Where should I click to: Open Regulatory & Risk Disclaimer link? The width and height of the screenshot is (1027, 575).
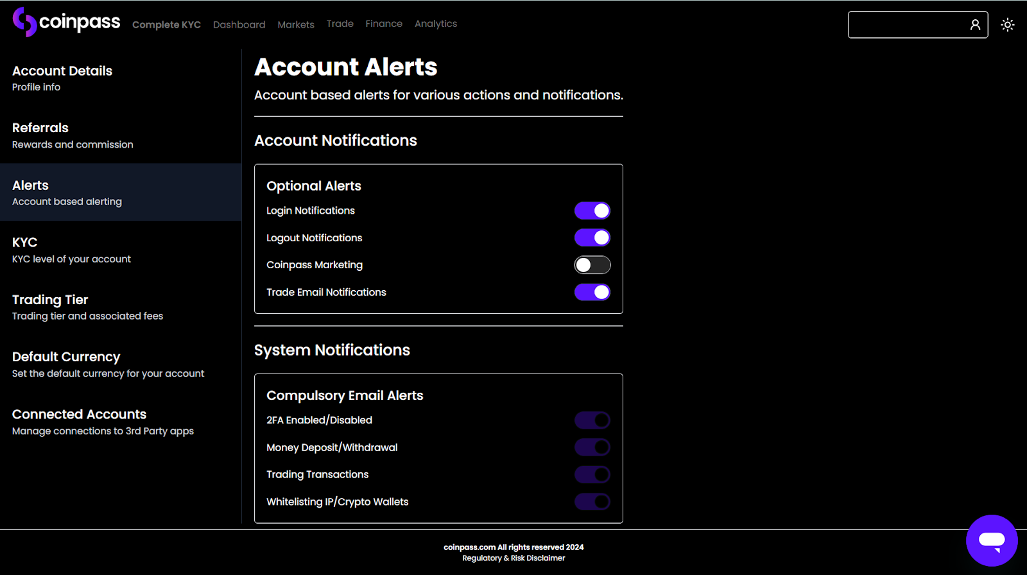click(x=513, y=558)
